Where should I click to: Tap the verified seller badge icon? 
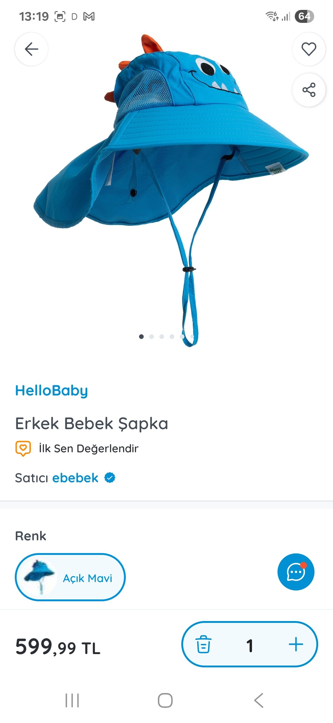pyautogui.click(x=110, y=478)
